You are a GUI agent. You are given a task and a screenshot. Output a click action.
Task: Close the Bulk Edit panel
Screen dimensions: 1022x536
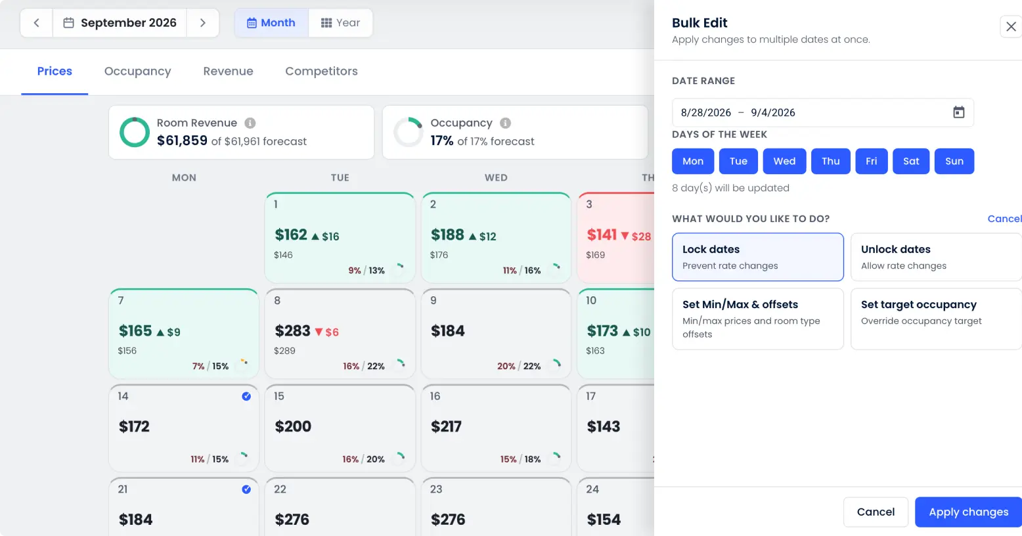tap(1011, 27)
